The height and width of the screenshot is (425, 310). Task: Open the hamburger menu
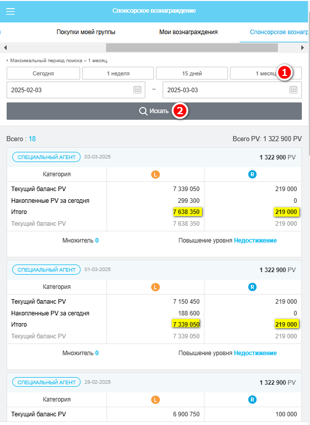tap(10, 11)
